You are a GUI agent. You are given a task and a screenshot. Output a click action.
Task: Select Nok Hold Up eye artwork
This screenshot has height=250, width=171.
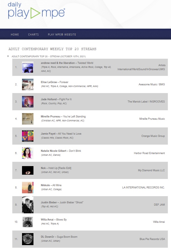[28, 170]
